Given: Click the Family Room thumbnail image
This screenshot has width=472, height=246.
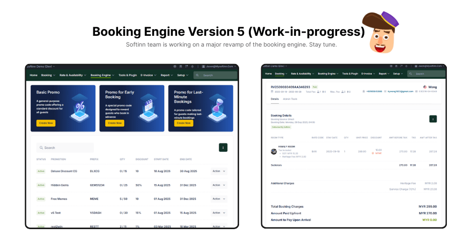Looking at the screenshot, I should (x=273, y=151).
